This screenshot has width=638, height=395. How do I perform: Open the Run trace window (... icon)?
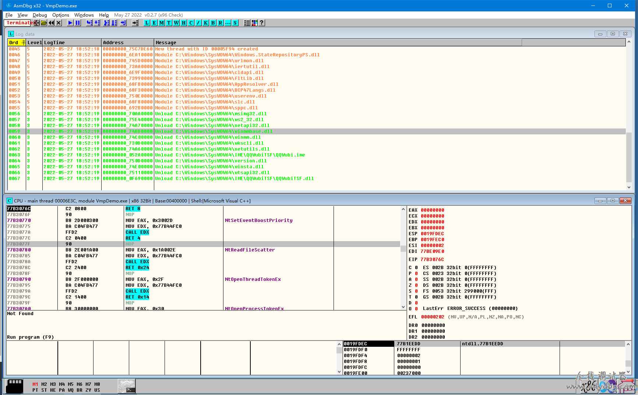point(228,23)
